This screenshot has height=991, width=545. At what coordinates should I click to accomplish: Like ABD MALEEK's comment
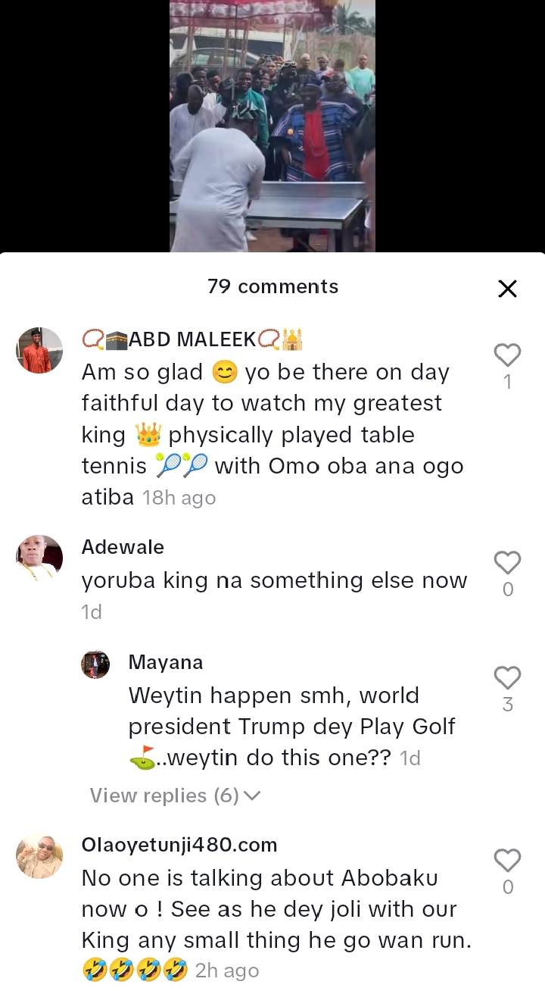click(507, 355)
